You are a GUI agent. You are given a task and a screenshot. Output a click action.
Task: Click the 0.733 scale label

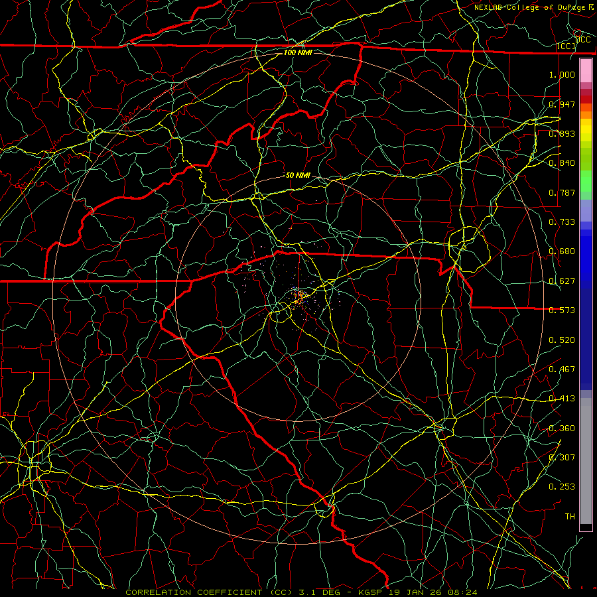pyautogui.click(x=562, y=222)
